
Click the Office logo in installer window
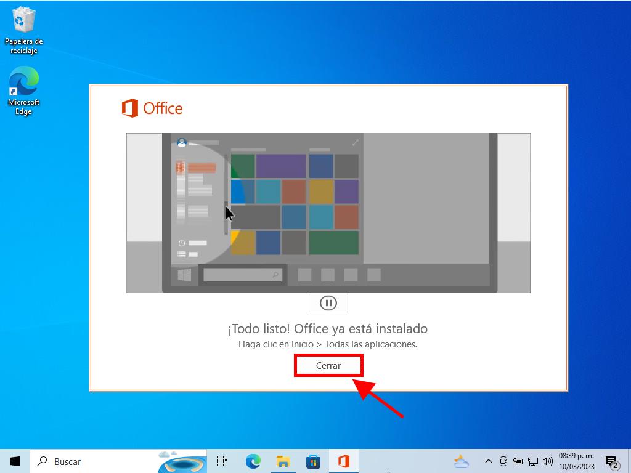pyautogui.click(x=152, y=108)
